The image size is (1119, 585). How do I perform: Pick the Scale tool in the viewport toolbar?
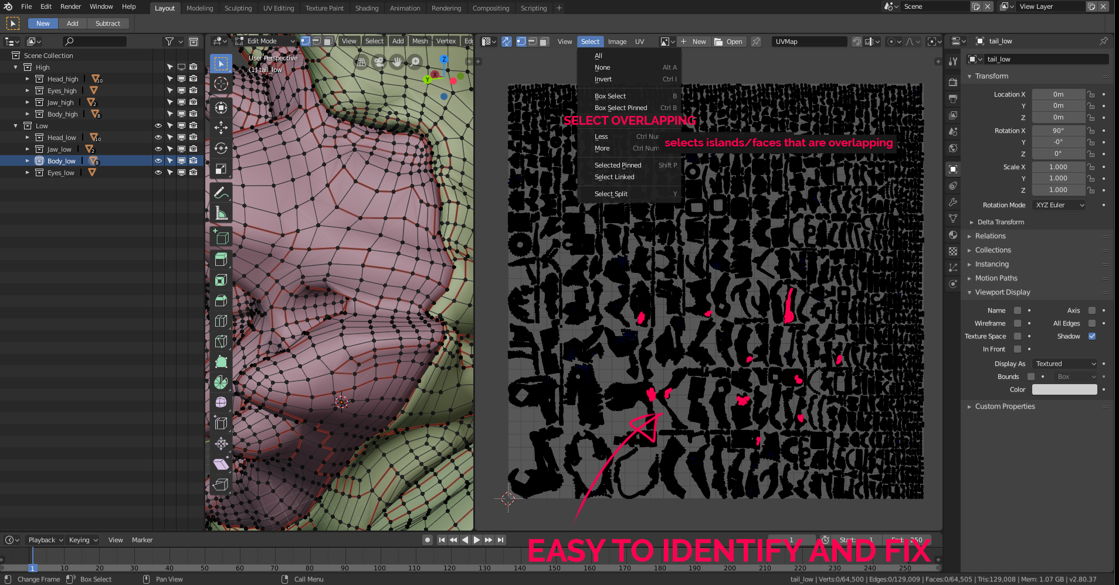[221, 169]
